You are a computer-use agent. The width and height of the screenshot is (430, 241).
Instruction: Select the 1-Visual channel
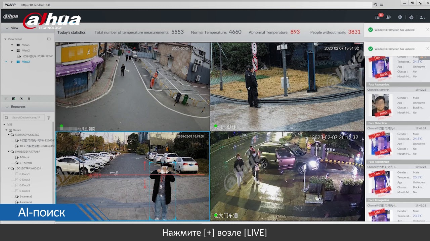(x=24, y=157)
